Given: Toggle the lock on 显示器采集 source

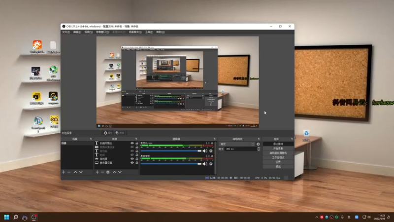Looking at the screenshot, I should pyautogui.click(x=137, y=163).
